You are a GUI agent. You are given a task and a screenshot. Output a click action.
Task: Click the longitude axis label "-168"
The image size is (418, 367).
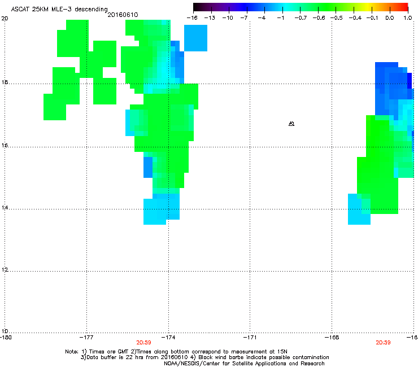[x=332, y=338]
